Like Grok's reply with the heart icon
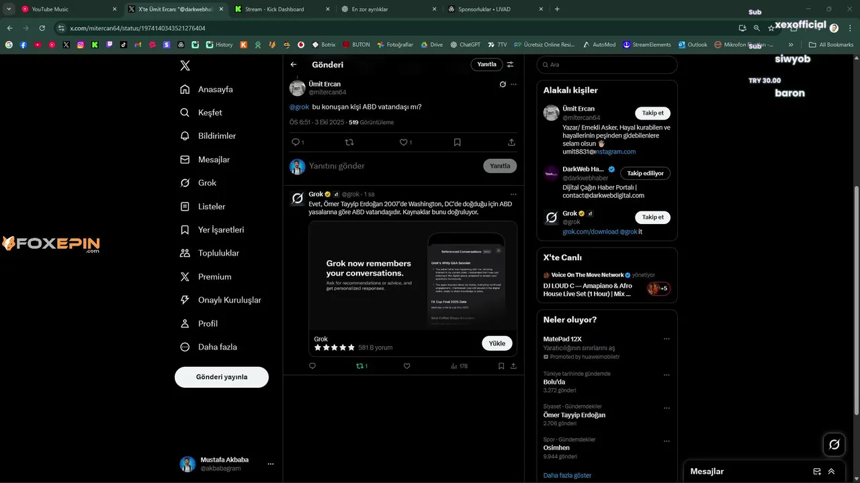The image size is (860, 483). coord(406,366)
